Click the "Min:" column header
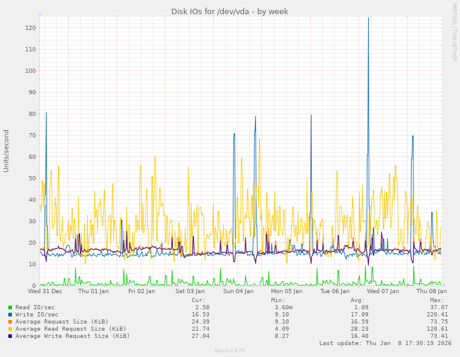 tap(278, 300)
